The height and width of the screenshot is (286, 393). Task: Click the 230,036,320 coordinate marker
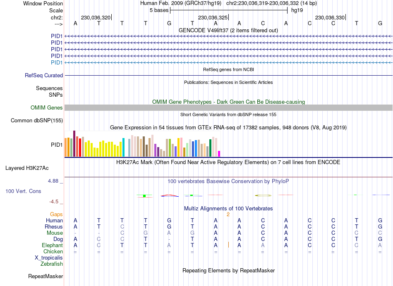(x=96, y=17)
